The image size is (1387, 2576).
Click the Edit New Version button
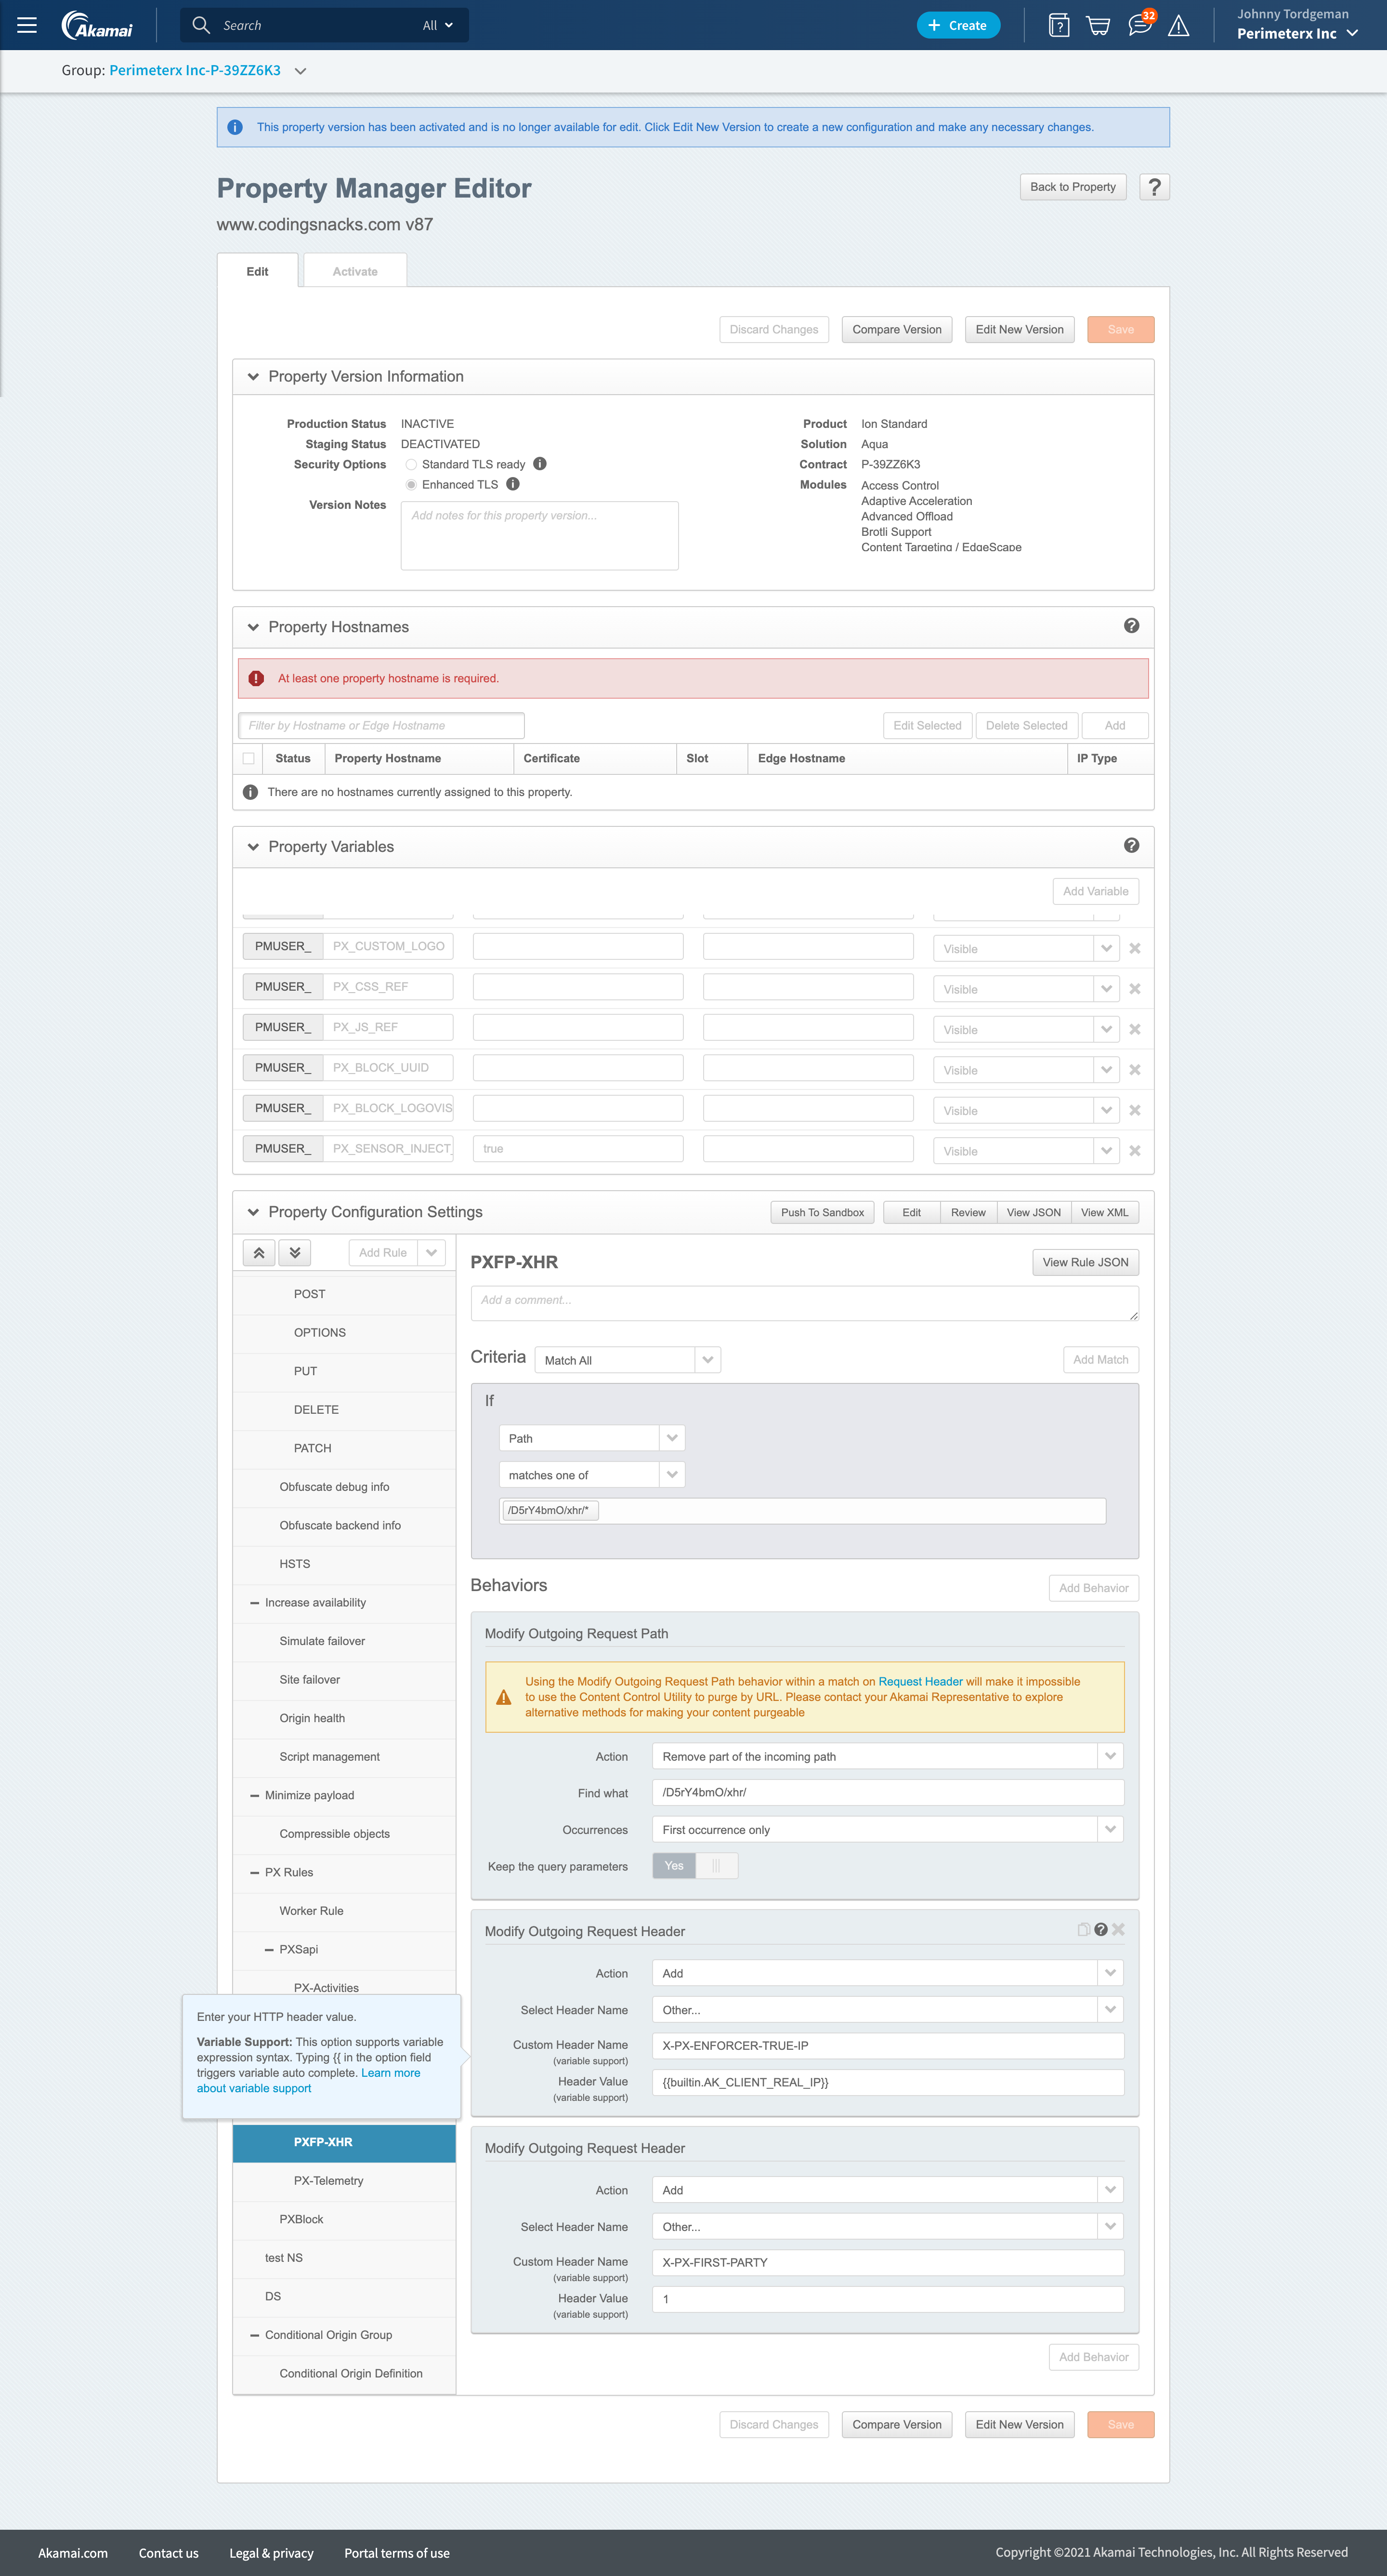click(x=1019, y=330)
